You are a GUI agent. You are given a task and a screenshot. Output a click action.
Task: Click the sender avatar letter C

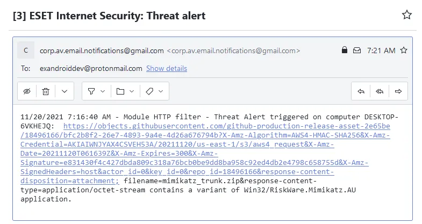(x=26, y=50)
